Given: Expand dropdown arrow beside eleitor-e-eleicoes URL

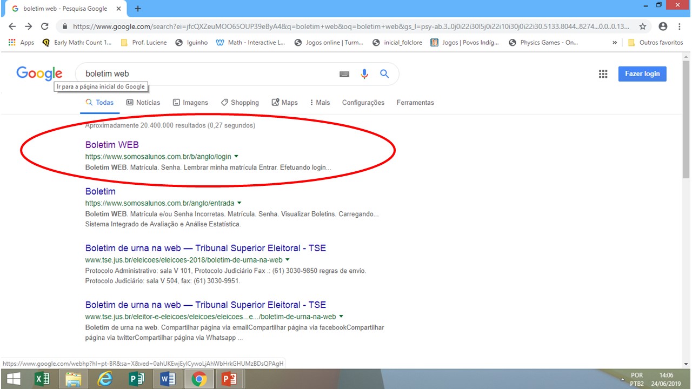Looking at the screenshot, I should point(341,317).
